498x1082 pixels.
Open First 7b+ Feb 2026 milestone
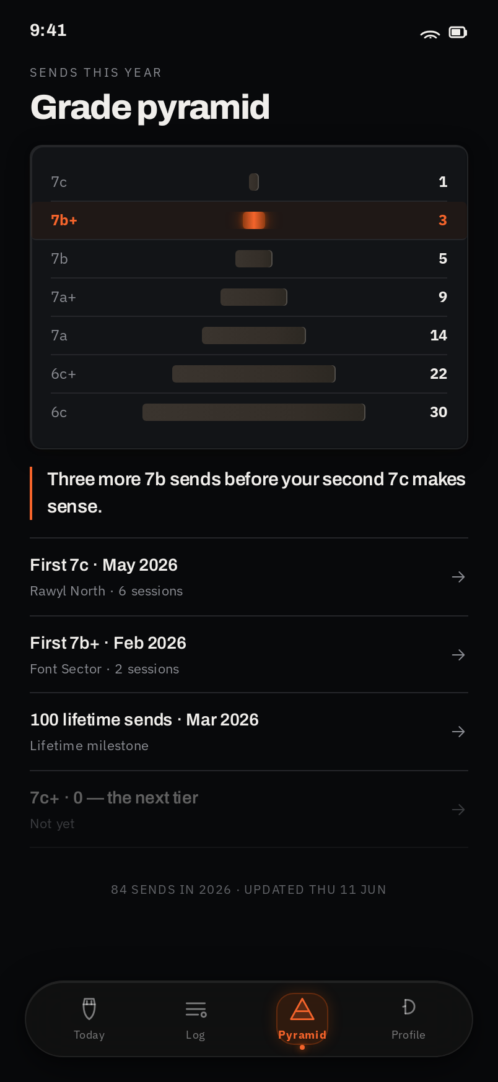pos(249,655)
